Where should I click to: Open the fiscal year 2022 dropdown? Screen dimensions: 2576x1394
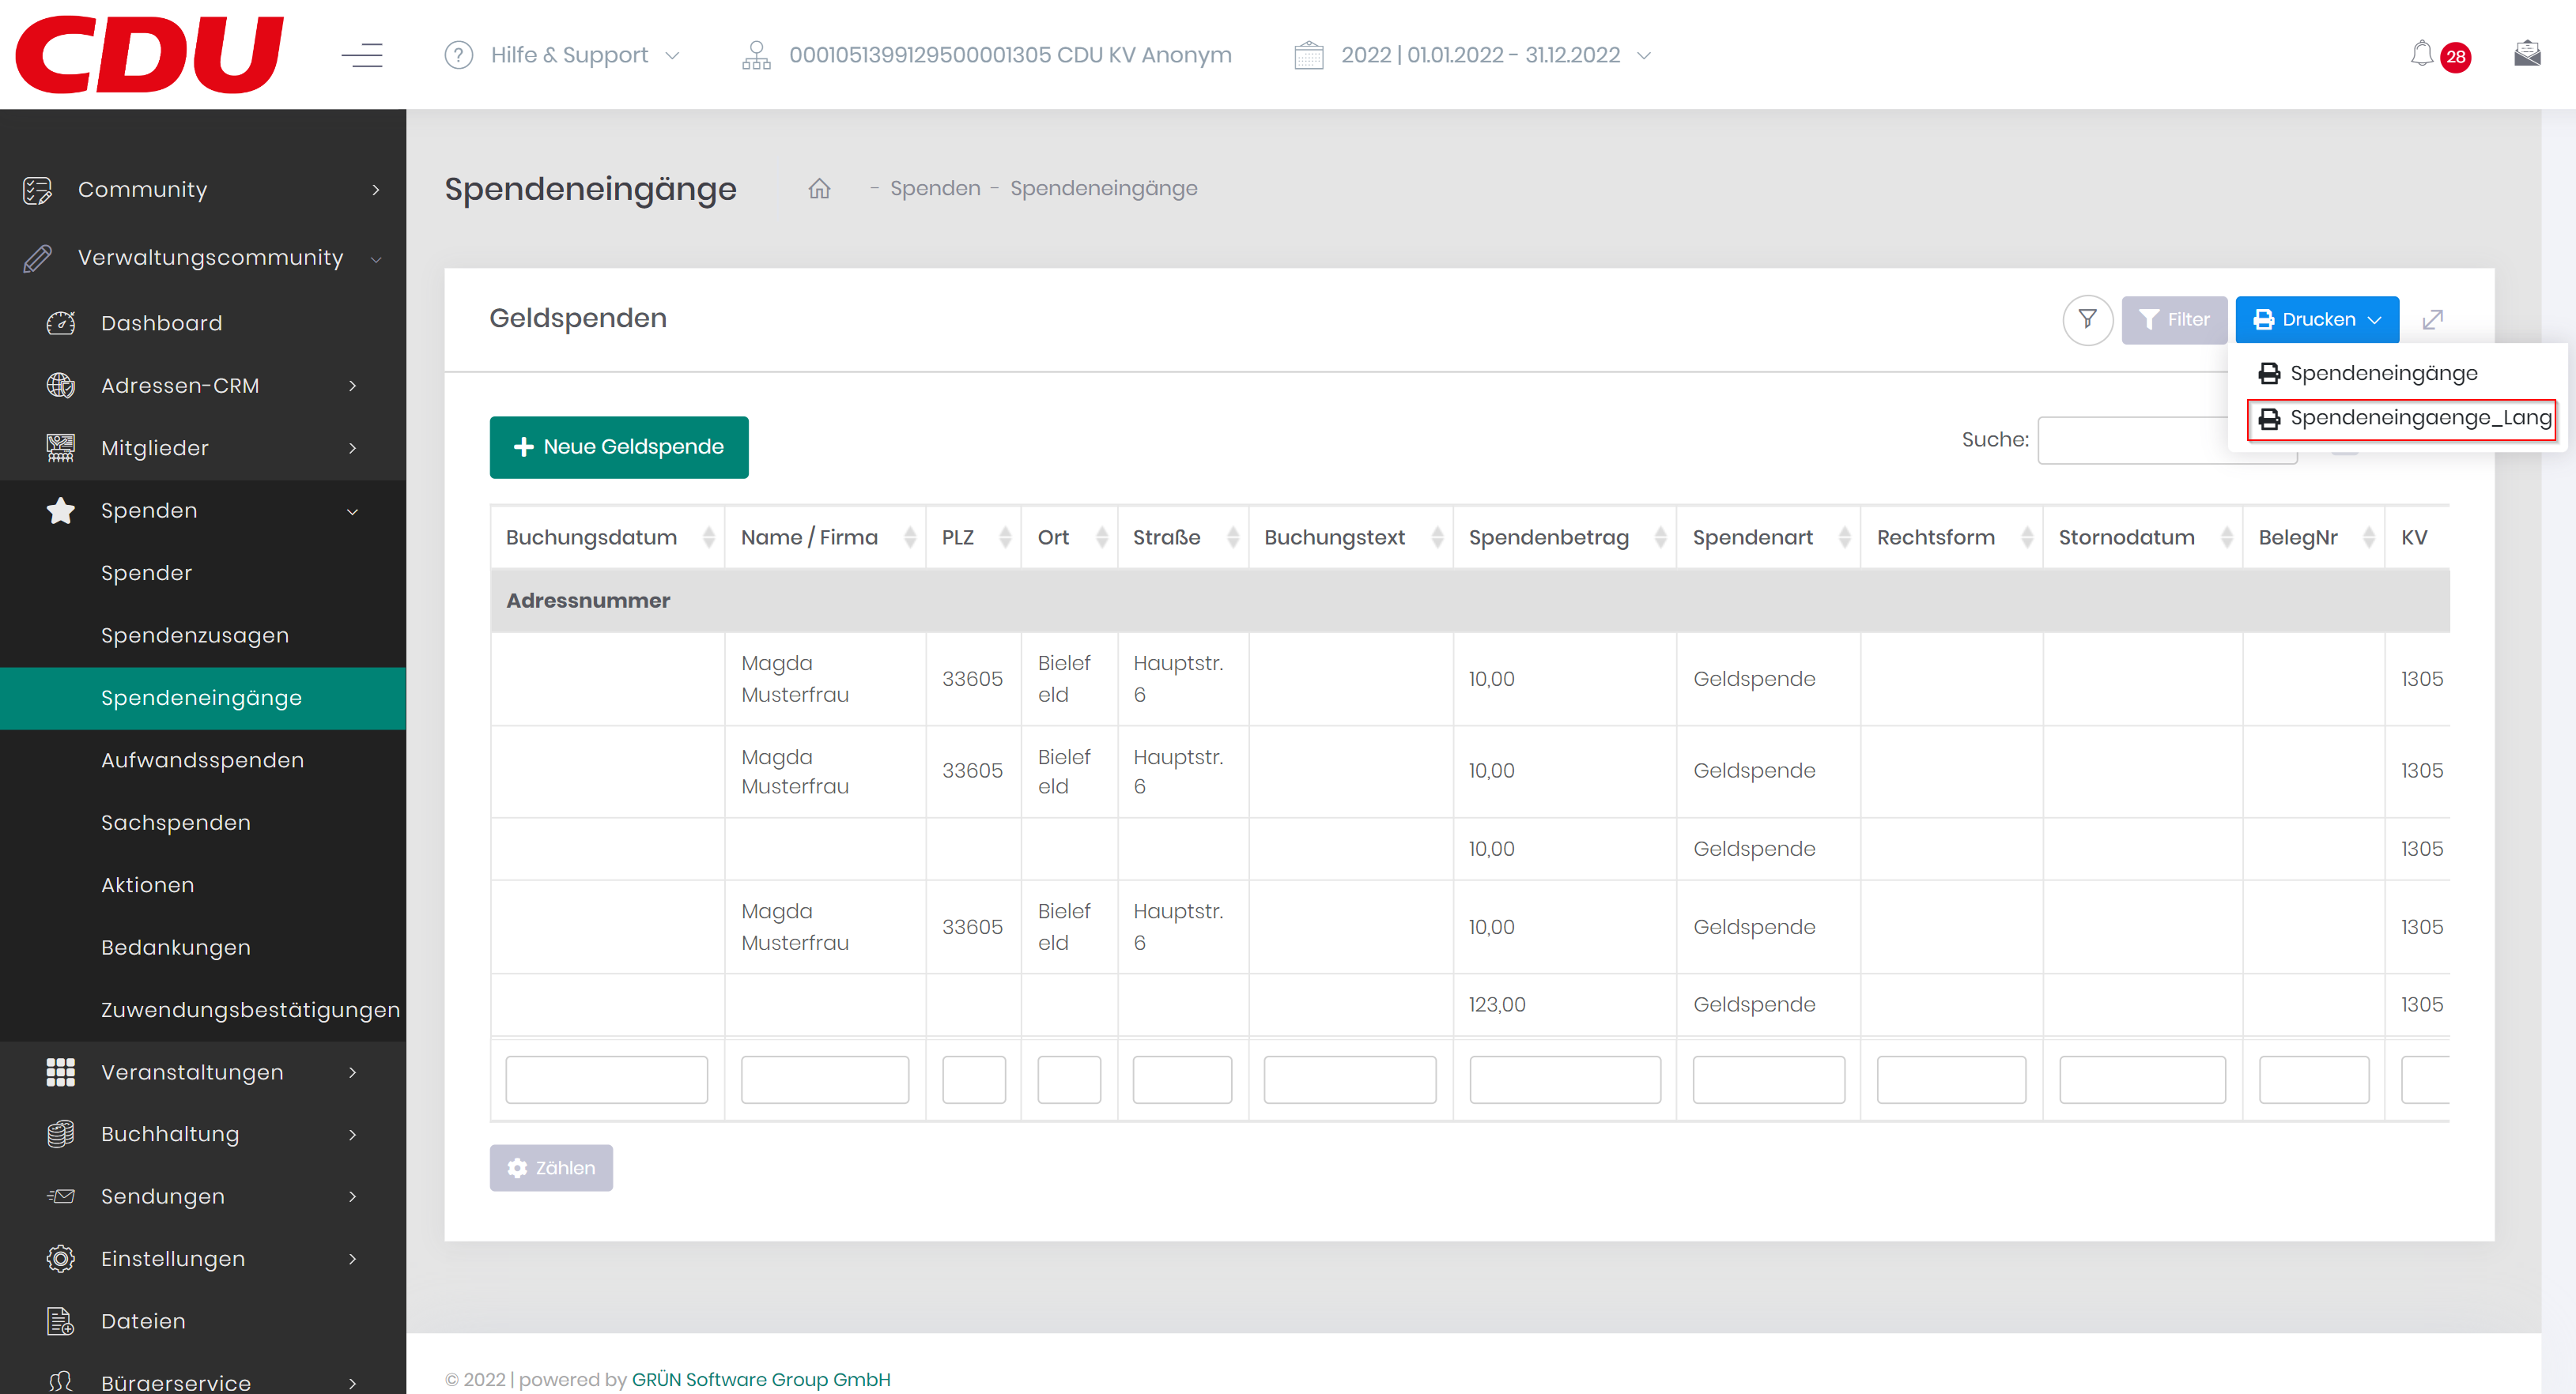tap(1479, 55)
